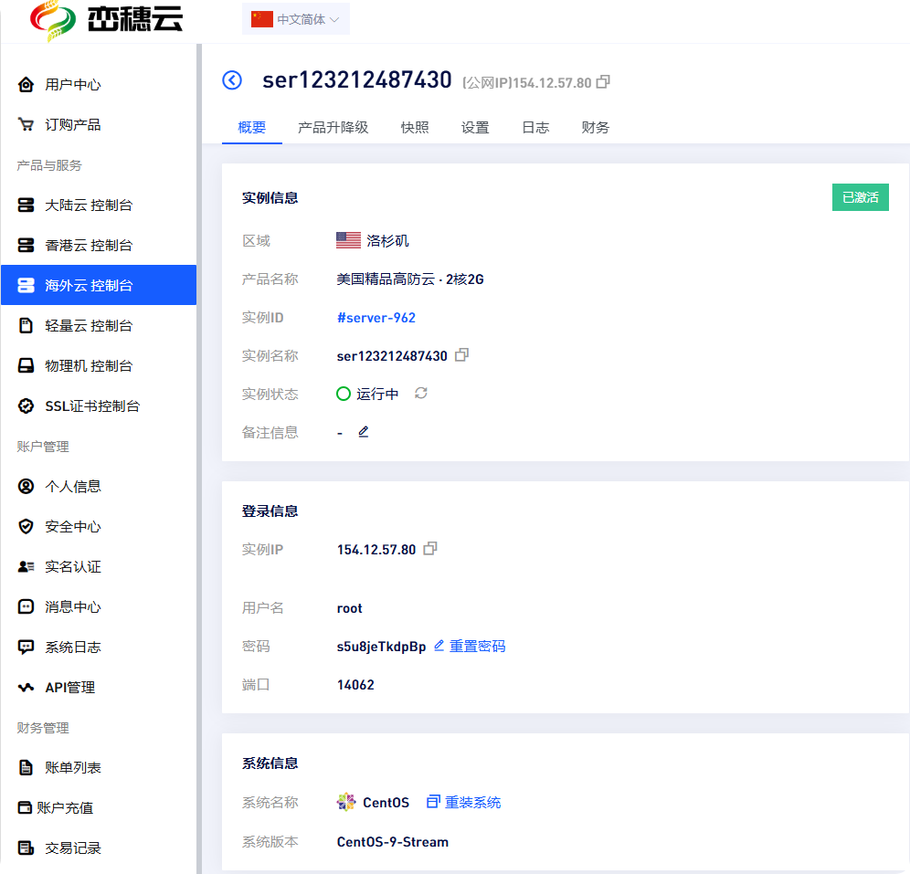This screenshot has height=874, width=910.
Task: Open the 中文简体 language dropdown
Action: tap(295, 19)
